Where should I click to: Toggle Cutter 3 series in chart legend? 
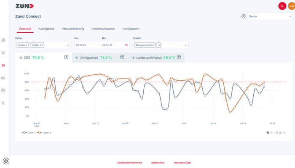pyautogui.click(x=44, y=133)
